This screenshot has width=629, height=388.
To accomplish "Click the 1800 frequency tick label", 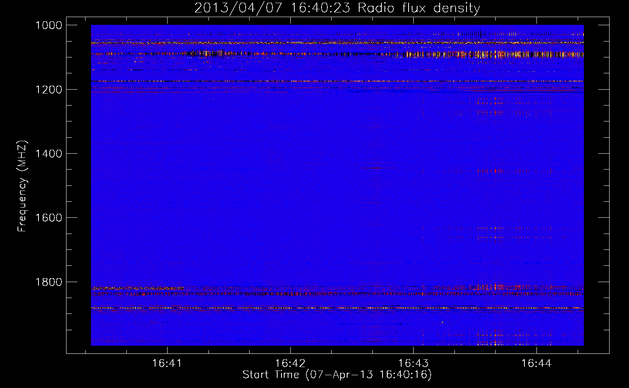I will tap(49, 282).
